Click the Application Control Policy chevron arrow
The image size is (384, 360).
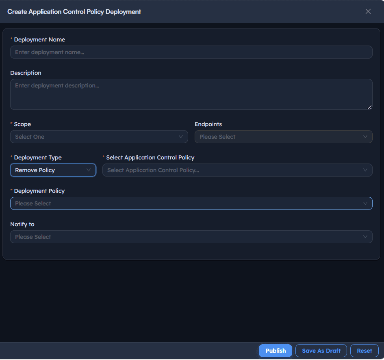365,170
